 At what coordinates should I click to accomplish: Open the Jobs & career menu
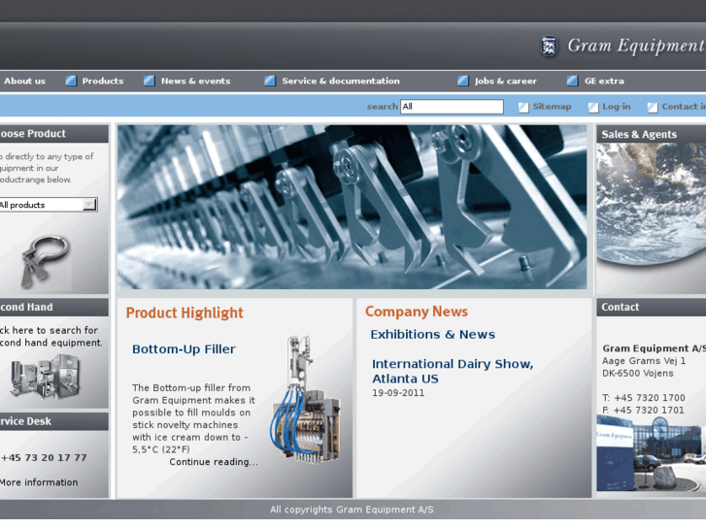click(x=506, y=81)
